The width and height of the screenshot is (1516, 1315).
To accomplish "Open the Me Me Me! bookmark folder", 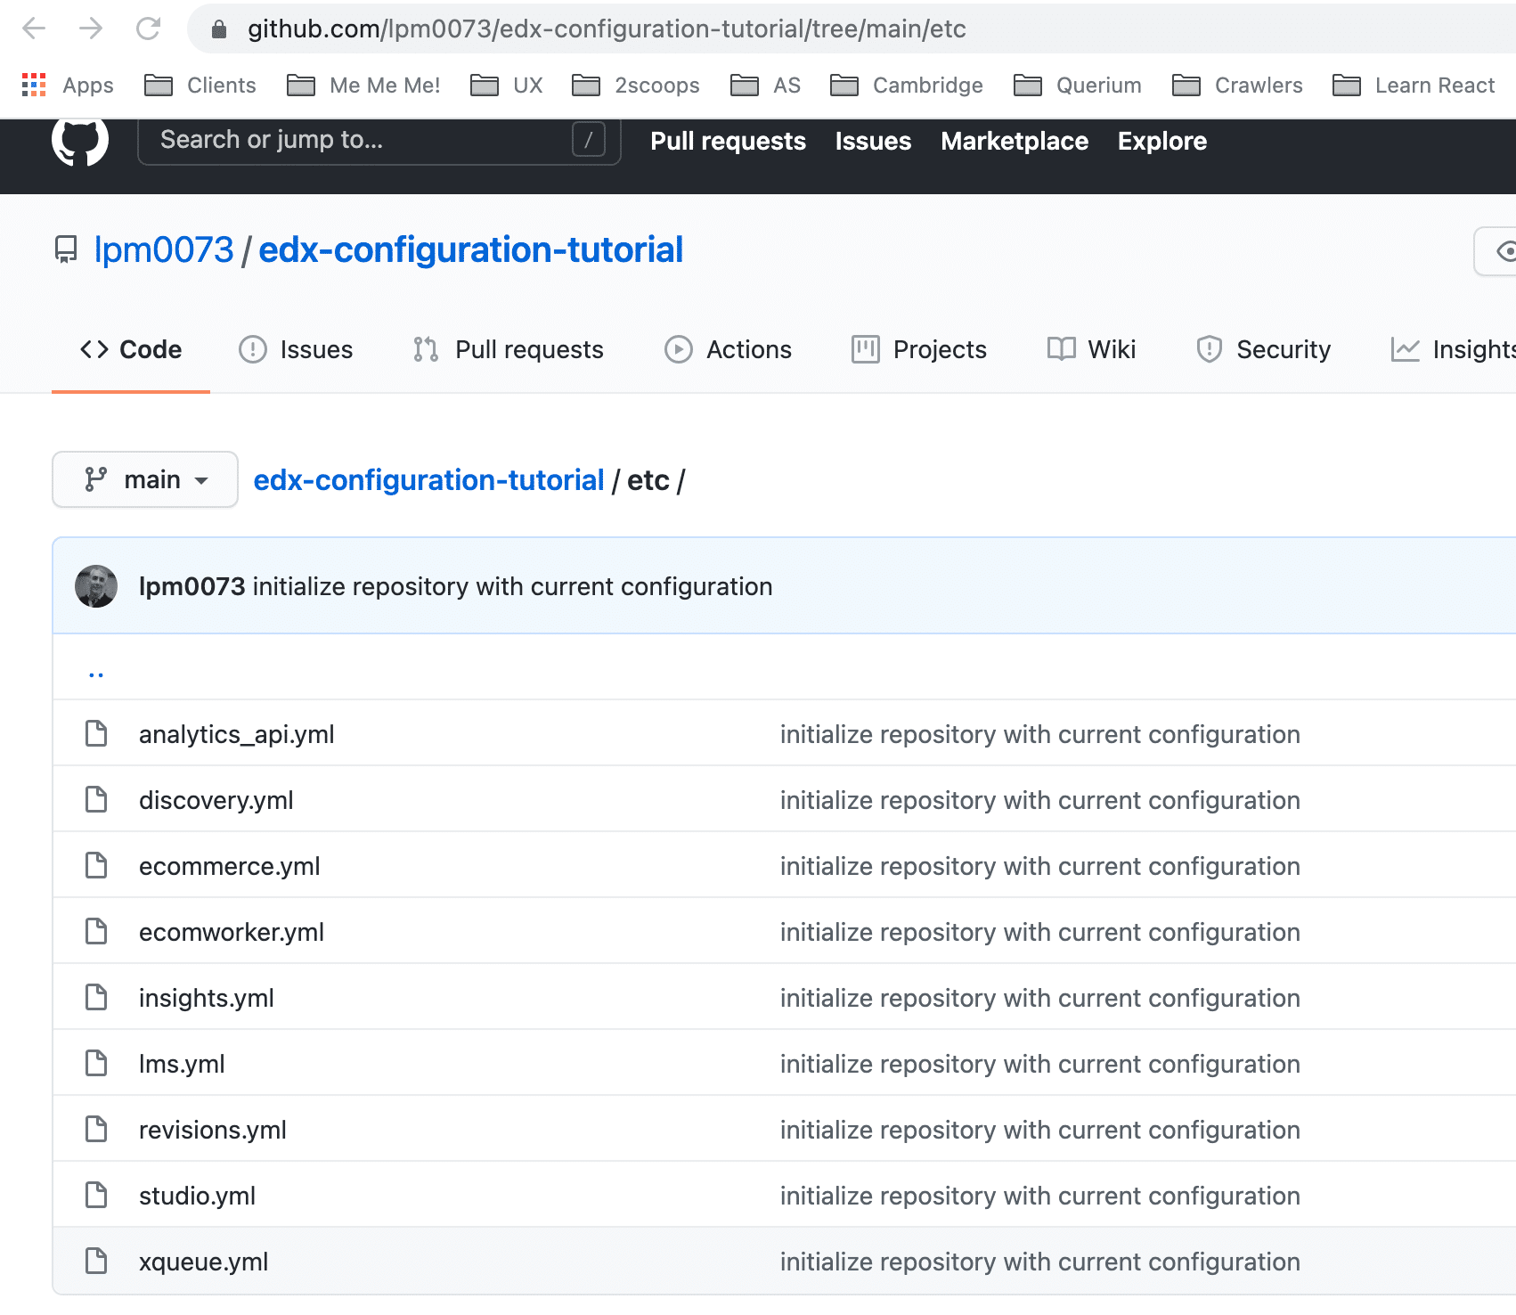I will (363, 86).
